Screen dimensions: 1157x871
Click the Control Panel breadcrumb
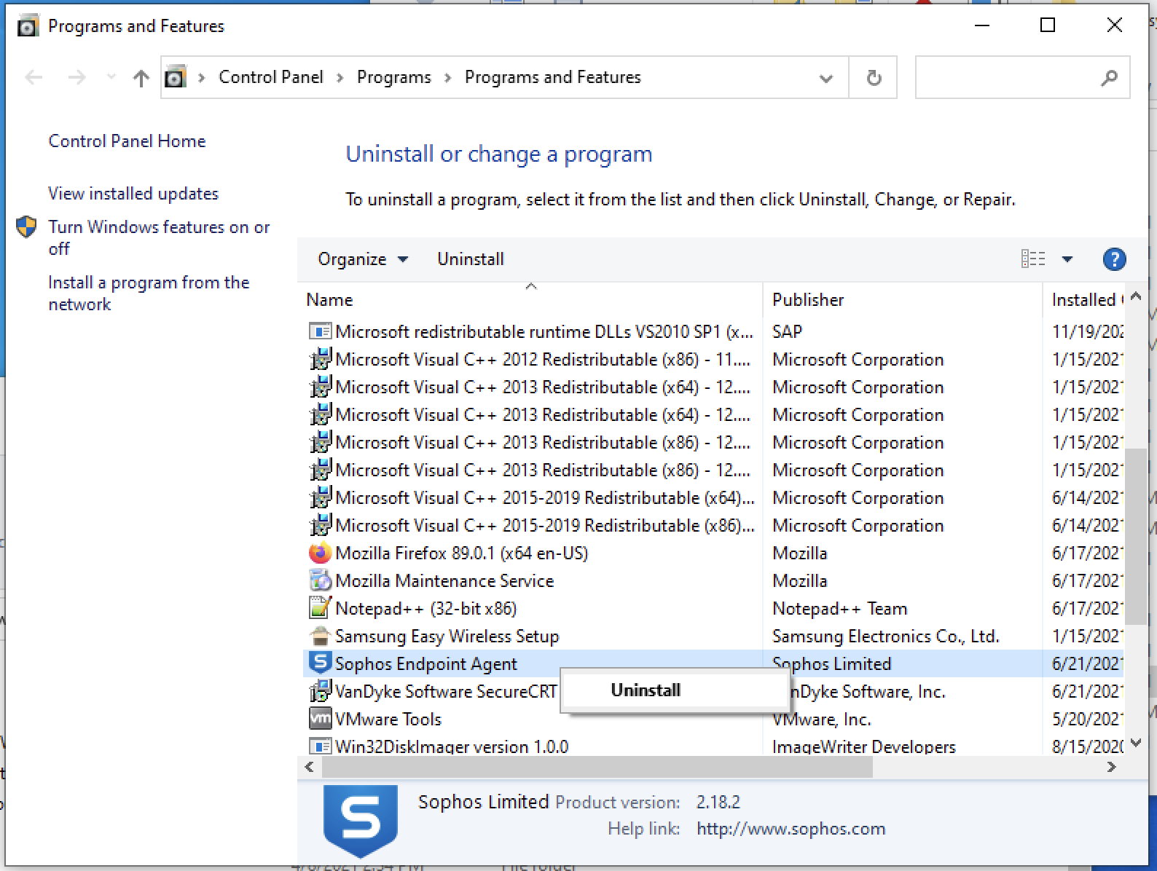[x=271, y=77]
